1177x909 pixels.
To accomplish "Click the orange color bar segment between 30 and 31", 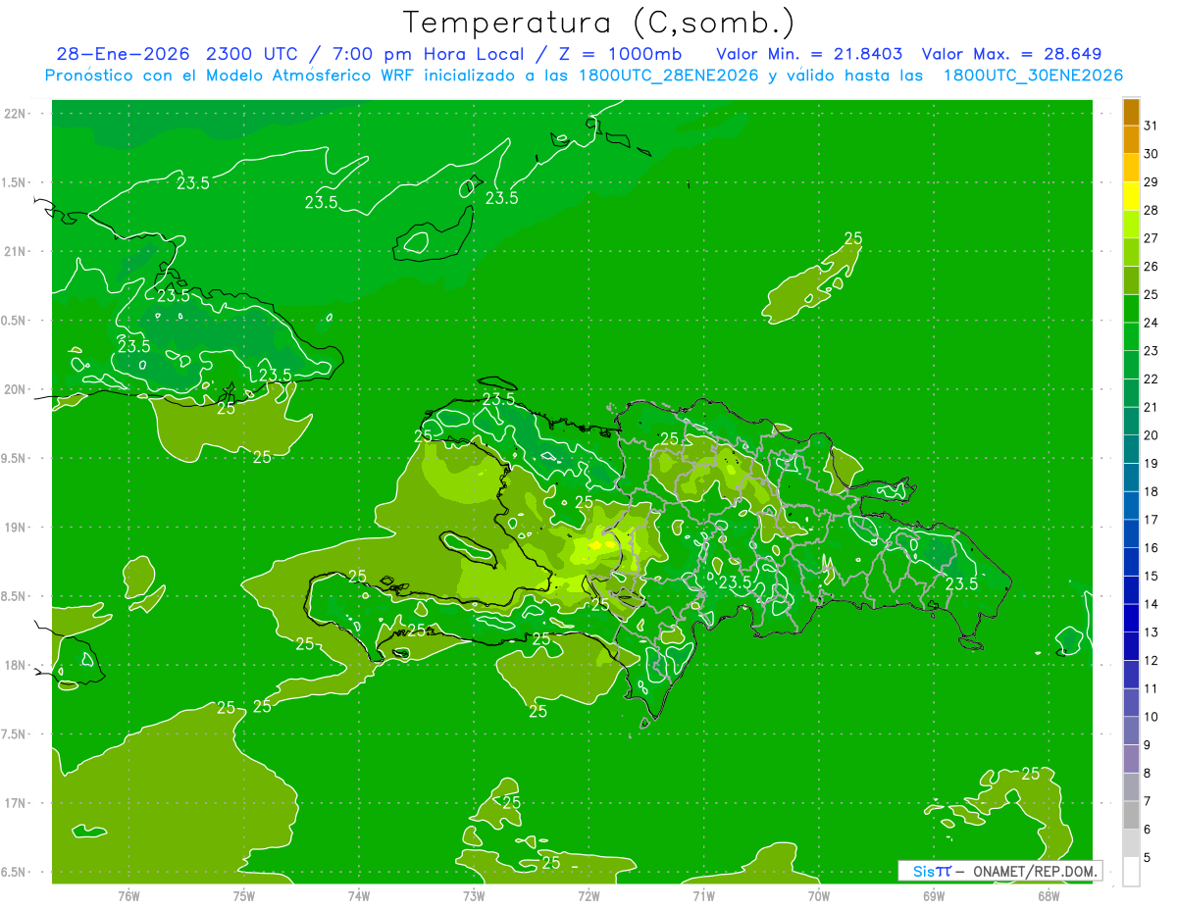I will click(1131, 140).
